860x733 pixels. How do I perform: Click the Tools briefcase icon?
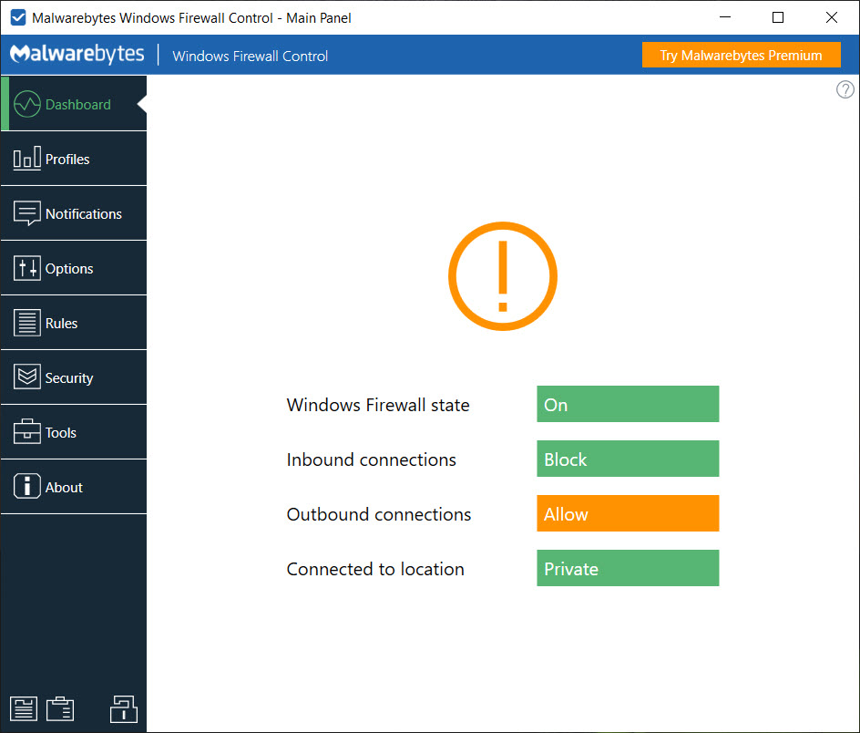(x=26, y=432)
